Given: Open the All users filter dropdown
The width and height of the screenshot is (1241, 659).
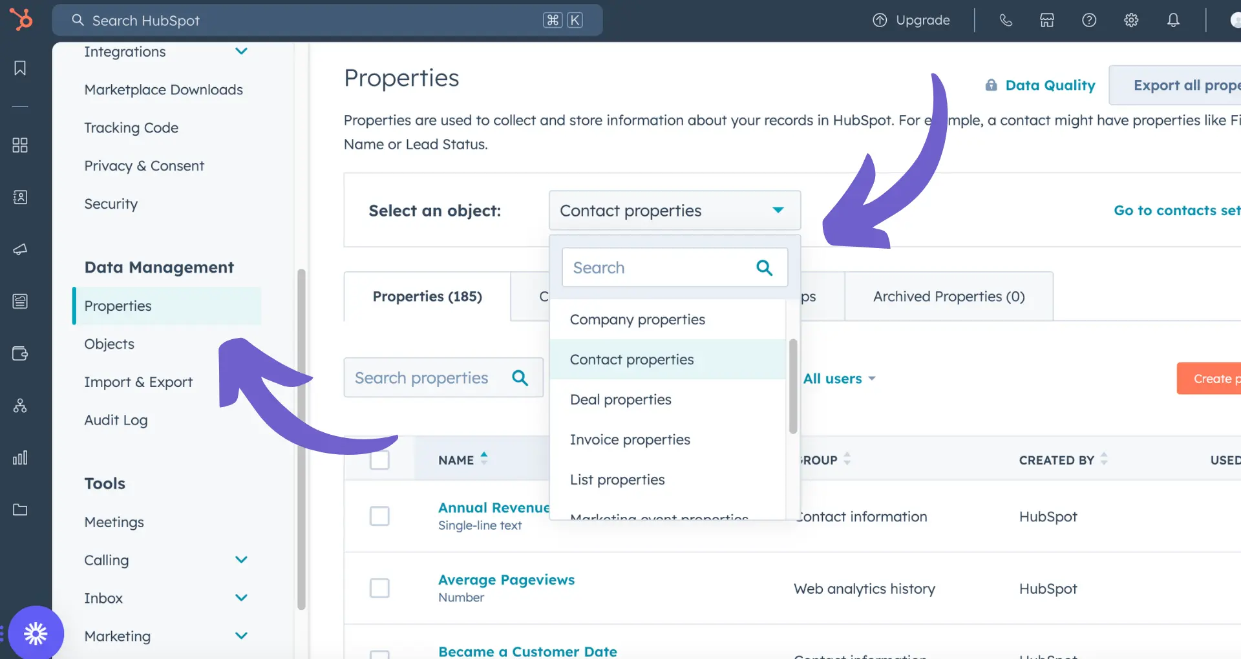Looking at the screenshot, I should [x=839, y=379].
